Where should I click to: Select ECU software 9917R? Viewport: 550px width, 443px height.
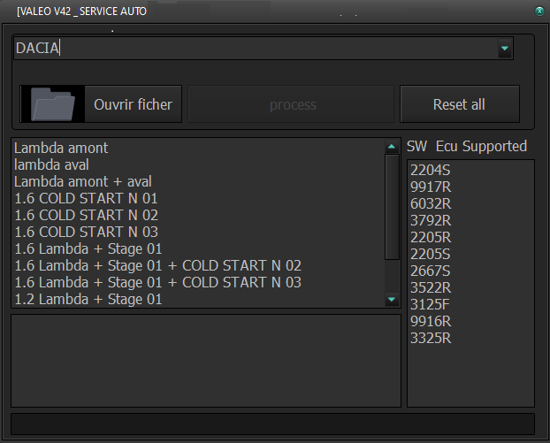[431, 187]
